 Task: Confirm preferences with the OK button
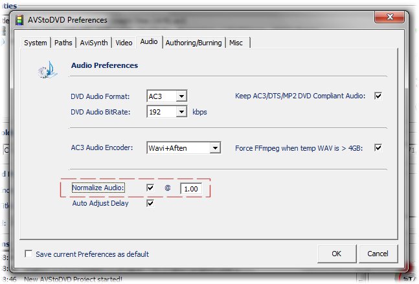coord(337,254)
